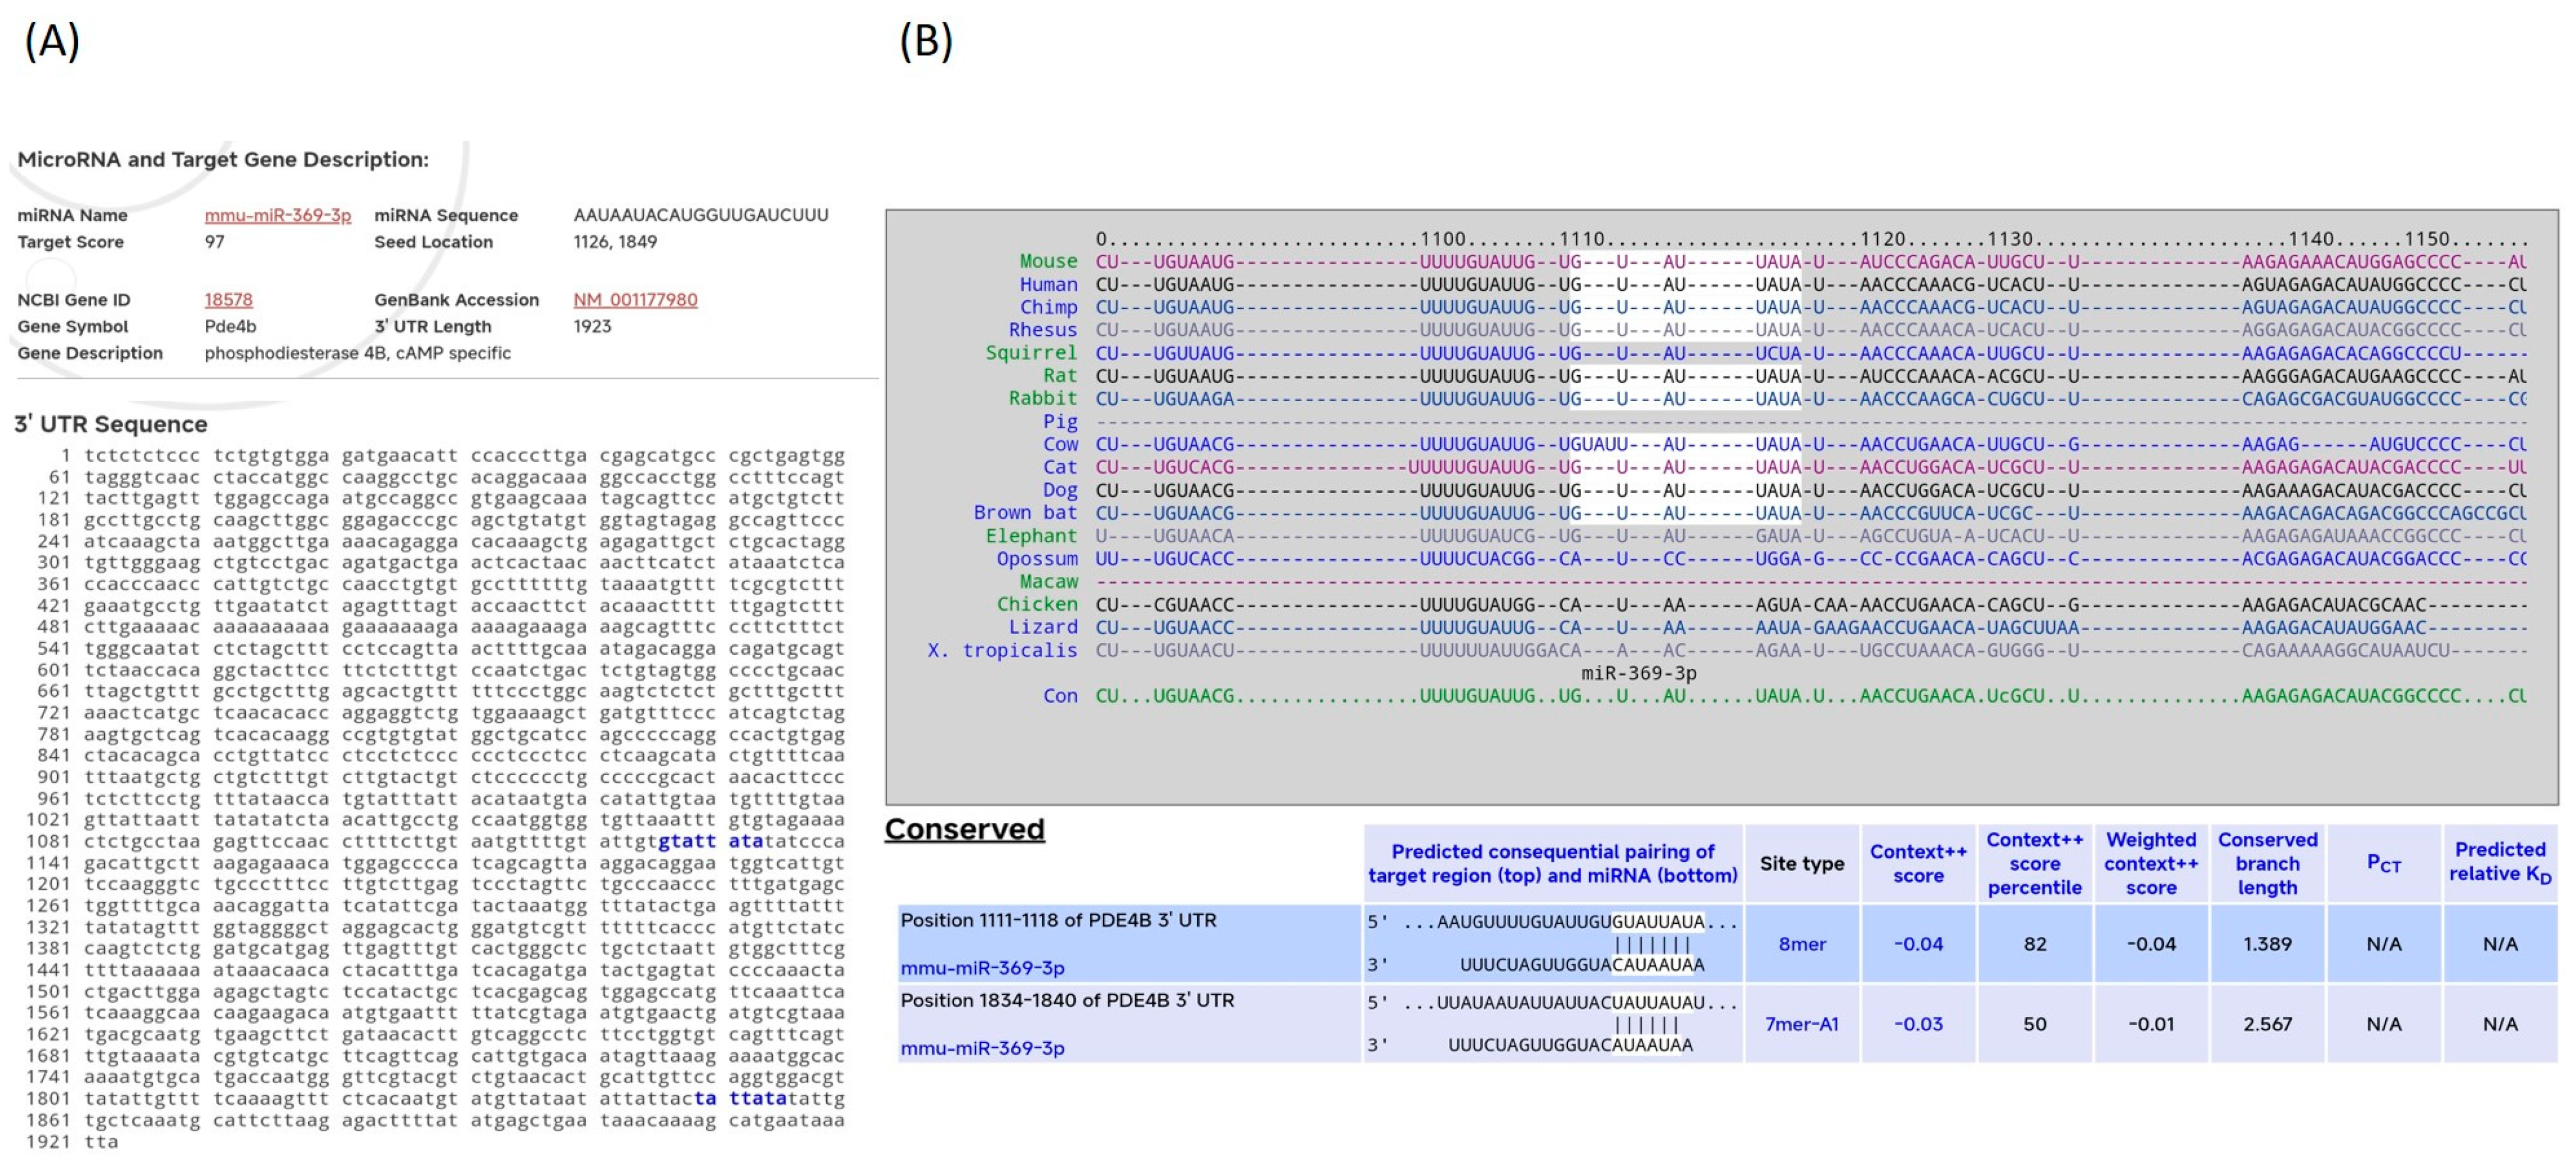Open mmu-miR-369-3p link for position 1111-1118

(x=982, y=968)
